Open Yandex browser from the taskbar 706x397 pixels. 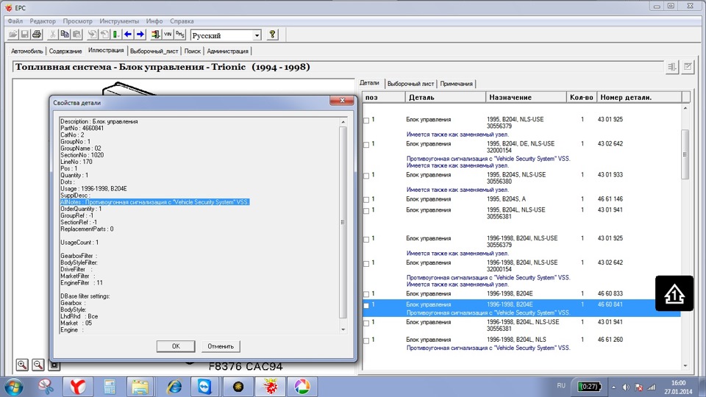[77, 386]
